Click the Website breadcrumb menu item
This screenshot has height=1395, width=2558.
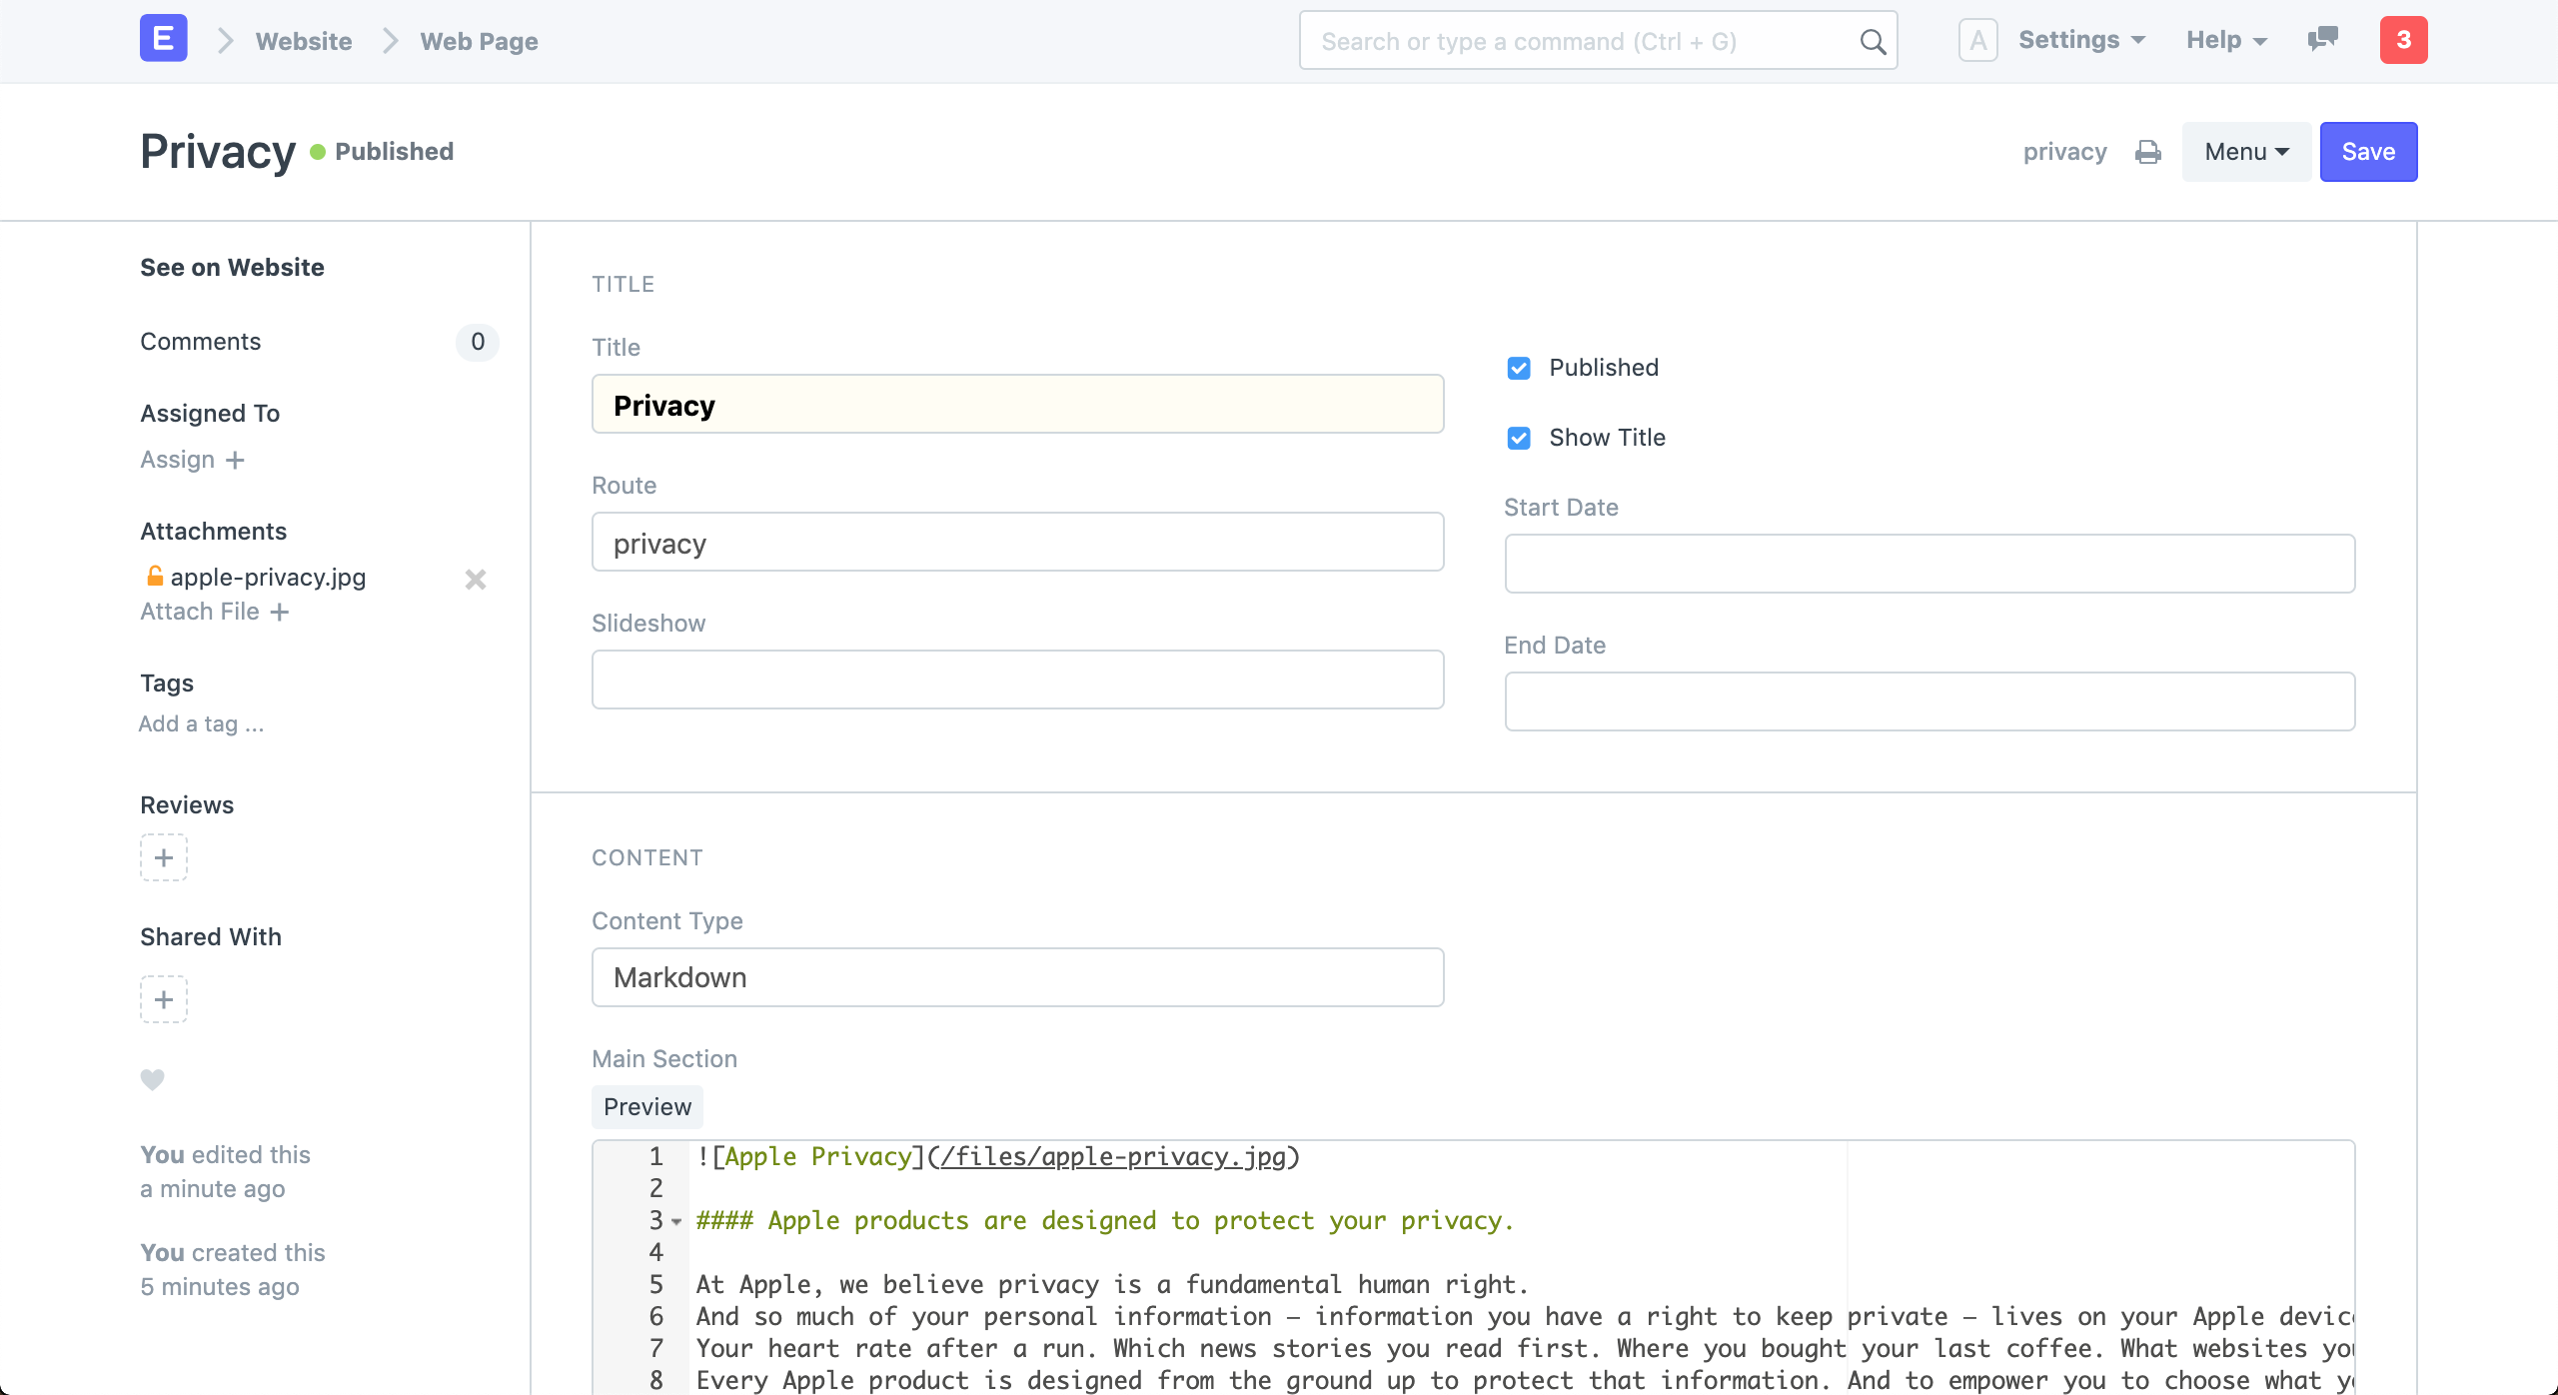pyautogui.click(x=303, y=40)
